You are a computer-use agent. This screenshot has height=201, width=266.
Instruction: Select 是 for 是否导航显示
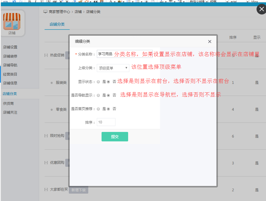99,95
